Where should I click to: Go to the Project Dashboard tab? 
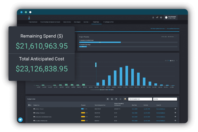coord(33,22)
